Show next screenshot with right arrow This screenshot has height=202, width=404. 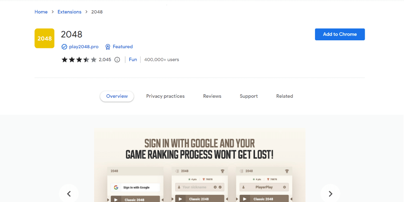(330, 194)
